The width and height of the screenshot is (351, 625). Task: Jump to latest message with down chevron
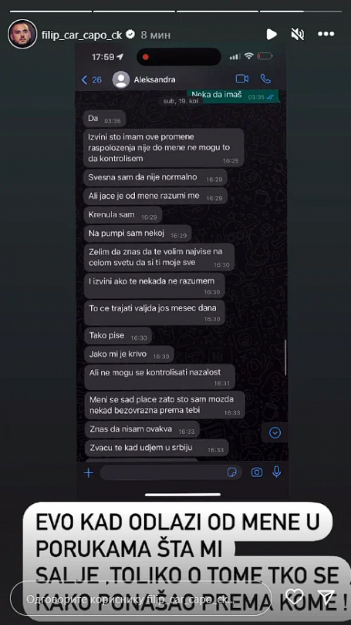point(275,433)
